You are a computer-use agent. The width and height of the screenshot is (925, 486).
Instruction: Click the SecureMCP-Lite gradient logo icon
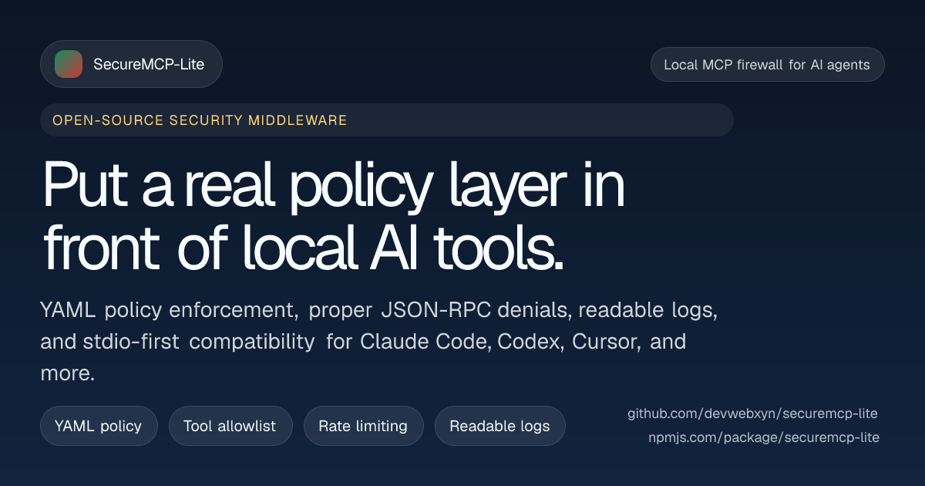coord(69,64)
